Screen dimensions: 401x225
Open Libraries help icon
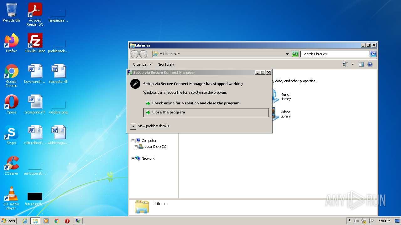370,64
